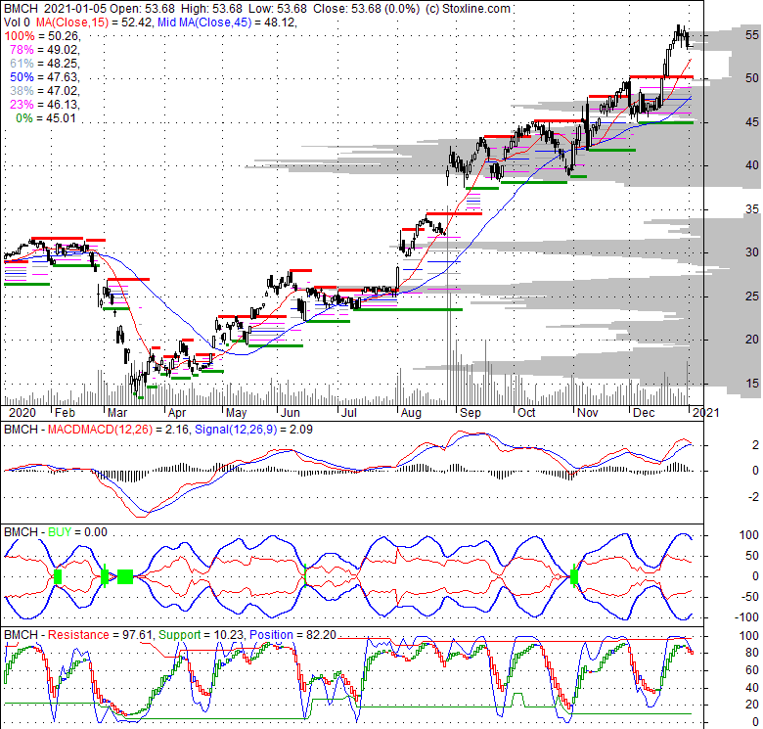Click the MACD panel axis label -2

click(x=751, y=497)
